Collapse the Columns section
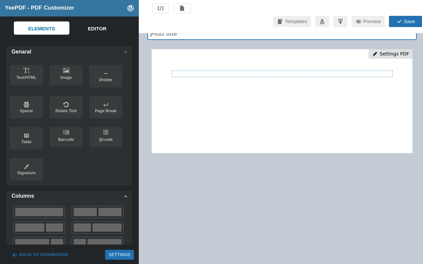Image resolution: width=423 pixels, height=264 pixels. point(126,196)
